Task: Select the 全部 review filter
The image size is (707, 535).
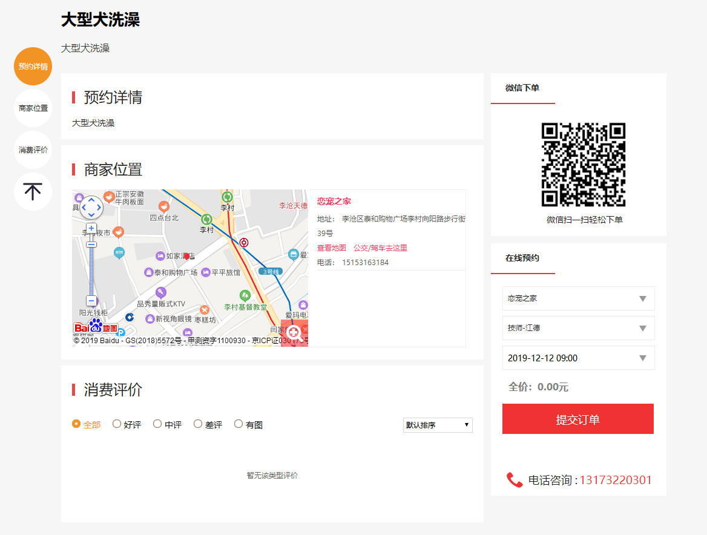Action: 76,424
